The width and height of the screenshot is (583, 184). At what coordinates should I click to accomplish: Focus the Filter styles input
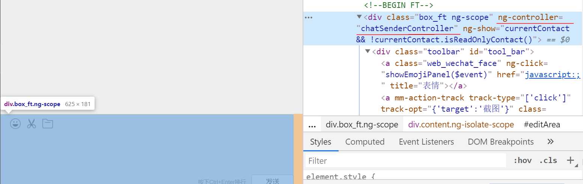pyautogui.click(x=406, y=161)
